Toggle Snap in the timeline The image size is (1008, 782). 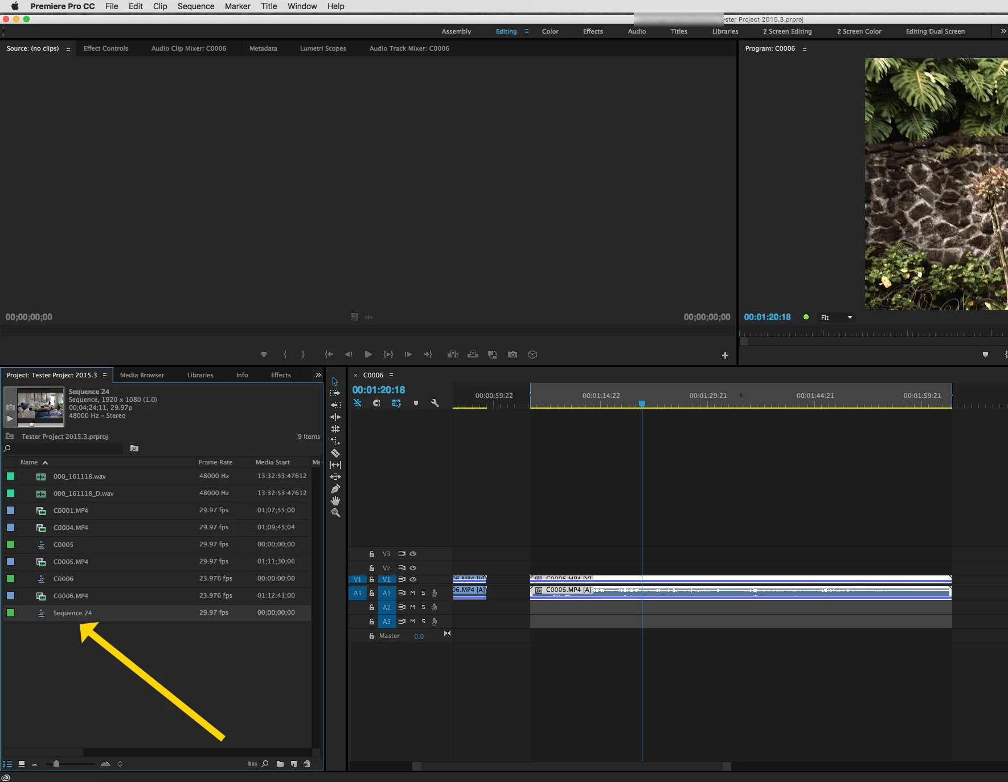tap(376, 403)
